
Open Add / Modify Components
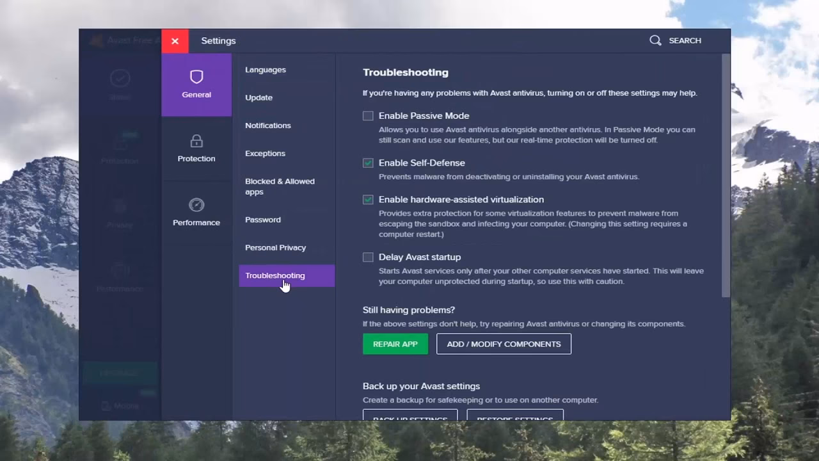[504, 344]
